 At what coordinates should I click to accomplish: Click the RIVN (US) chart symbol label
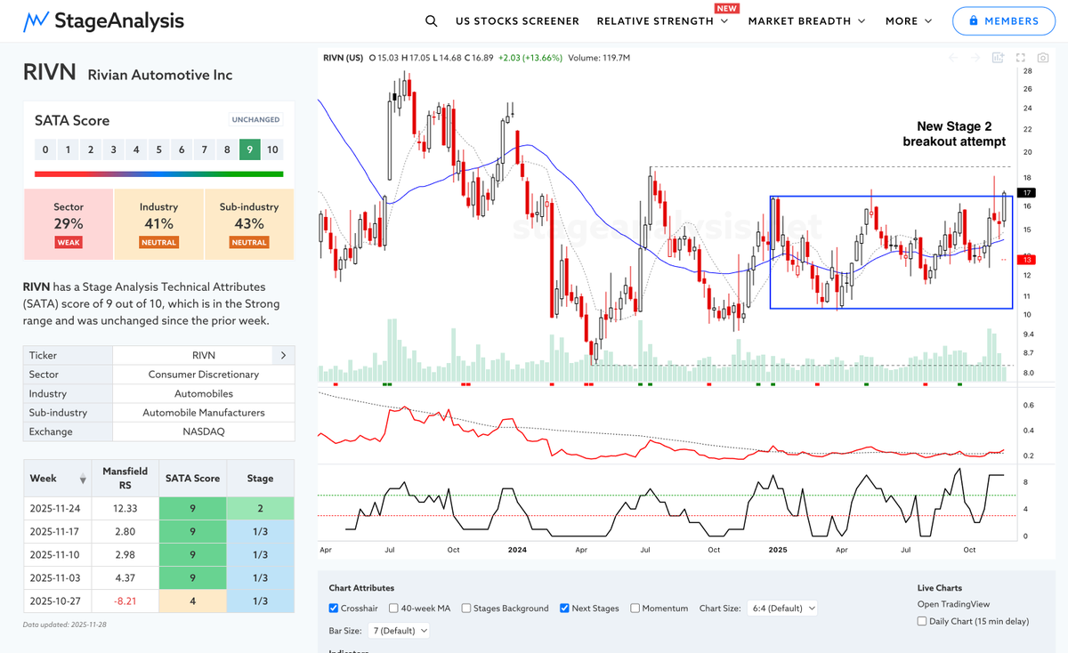343,58
